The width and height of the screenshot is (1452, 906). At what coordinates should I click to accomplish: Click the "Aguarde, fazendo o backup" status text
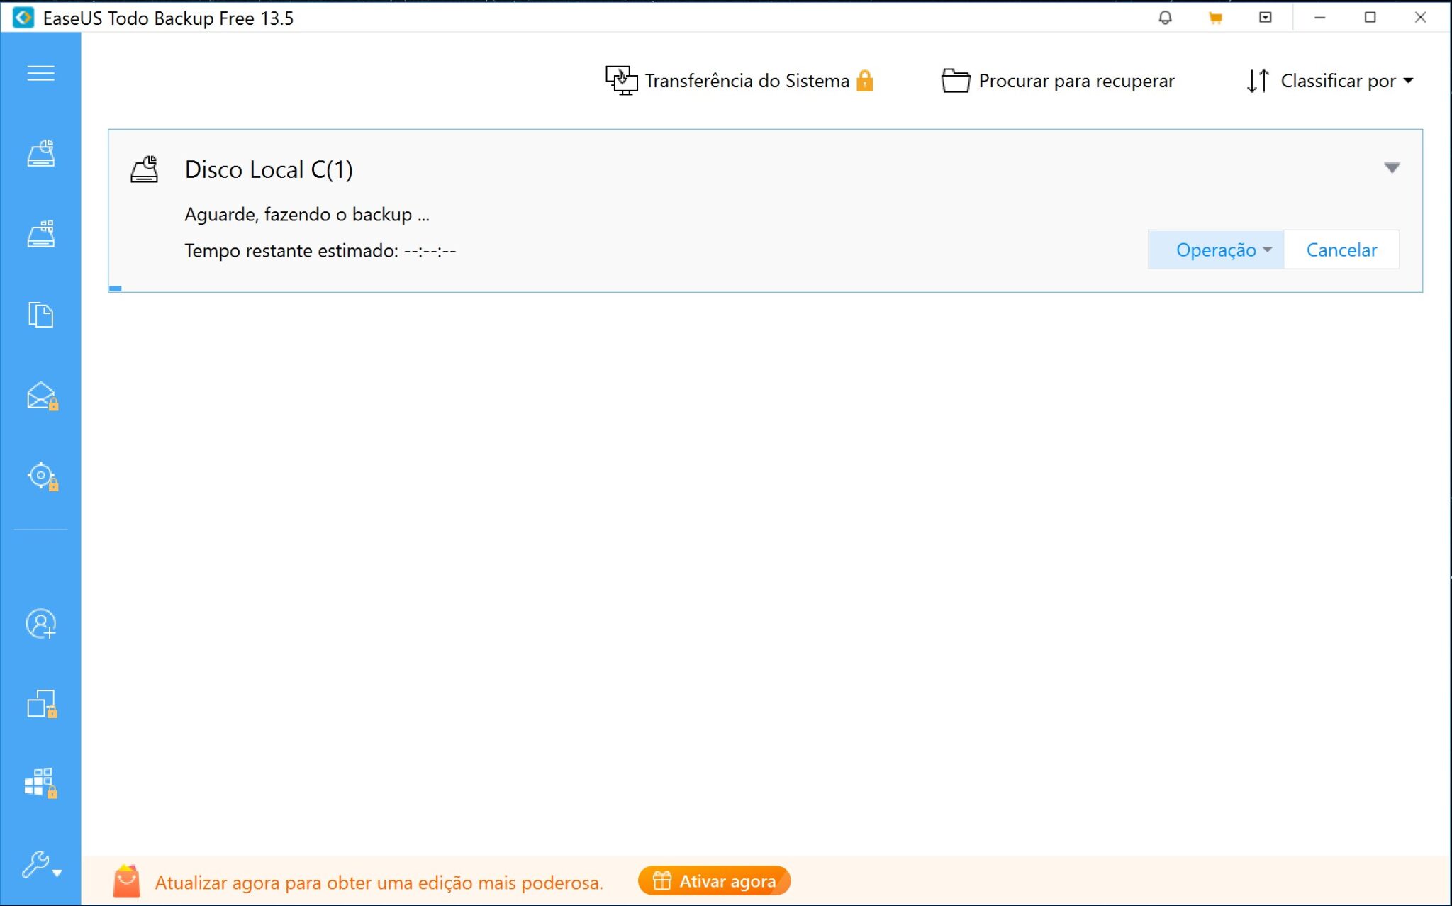(x=307, y=214)
